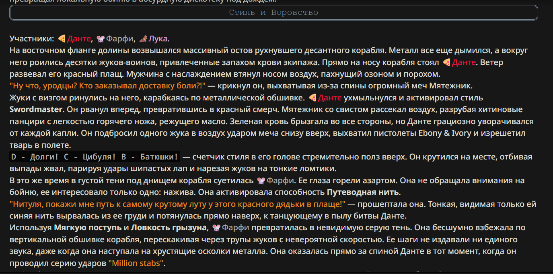Click the orange quote 'Ну что, уродцы? Кто заказывал доставку боли?!'
Screen dimensions: 553x274
[x=108, y=86]
